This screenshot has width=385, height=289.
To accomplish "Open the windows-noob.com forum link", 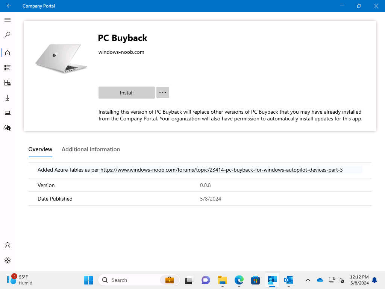I will pyautogui.click(x=221, y=170).
